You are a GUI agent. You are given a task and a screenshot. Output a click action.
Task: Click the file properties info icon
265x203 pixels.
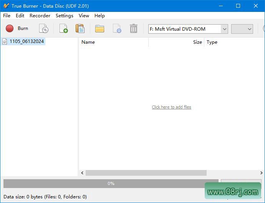117,28
